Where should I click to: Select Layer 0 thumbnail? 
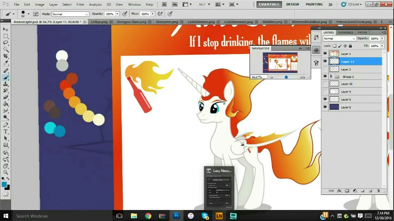pos(334,99)
